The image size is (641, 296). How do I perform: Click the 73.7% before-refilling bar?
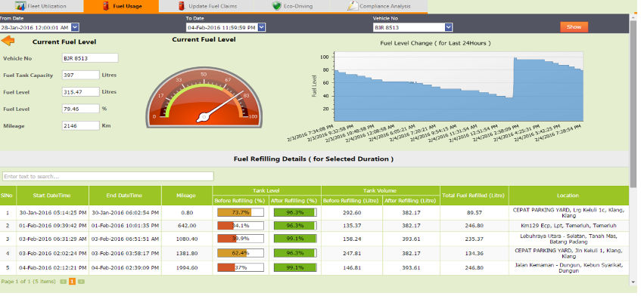click(x=241, y=212)
